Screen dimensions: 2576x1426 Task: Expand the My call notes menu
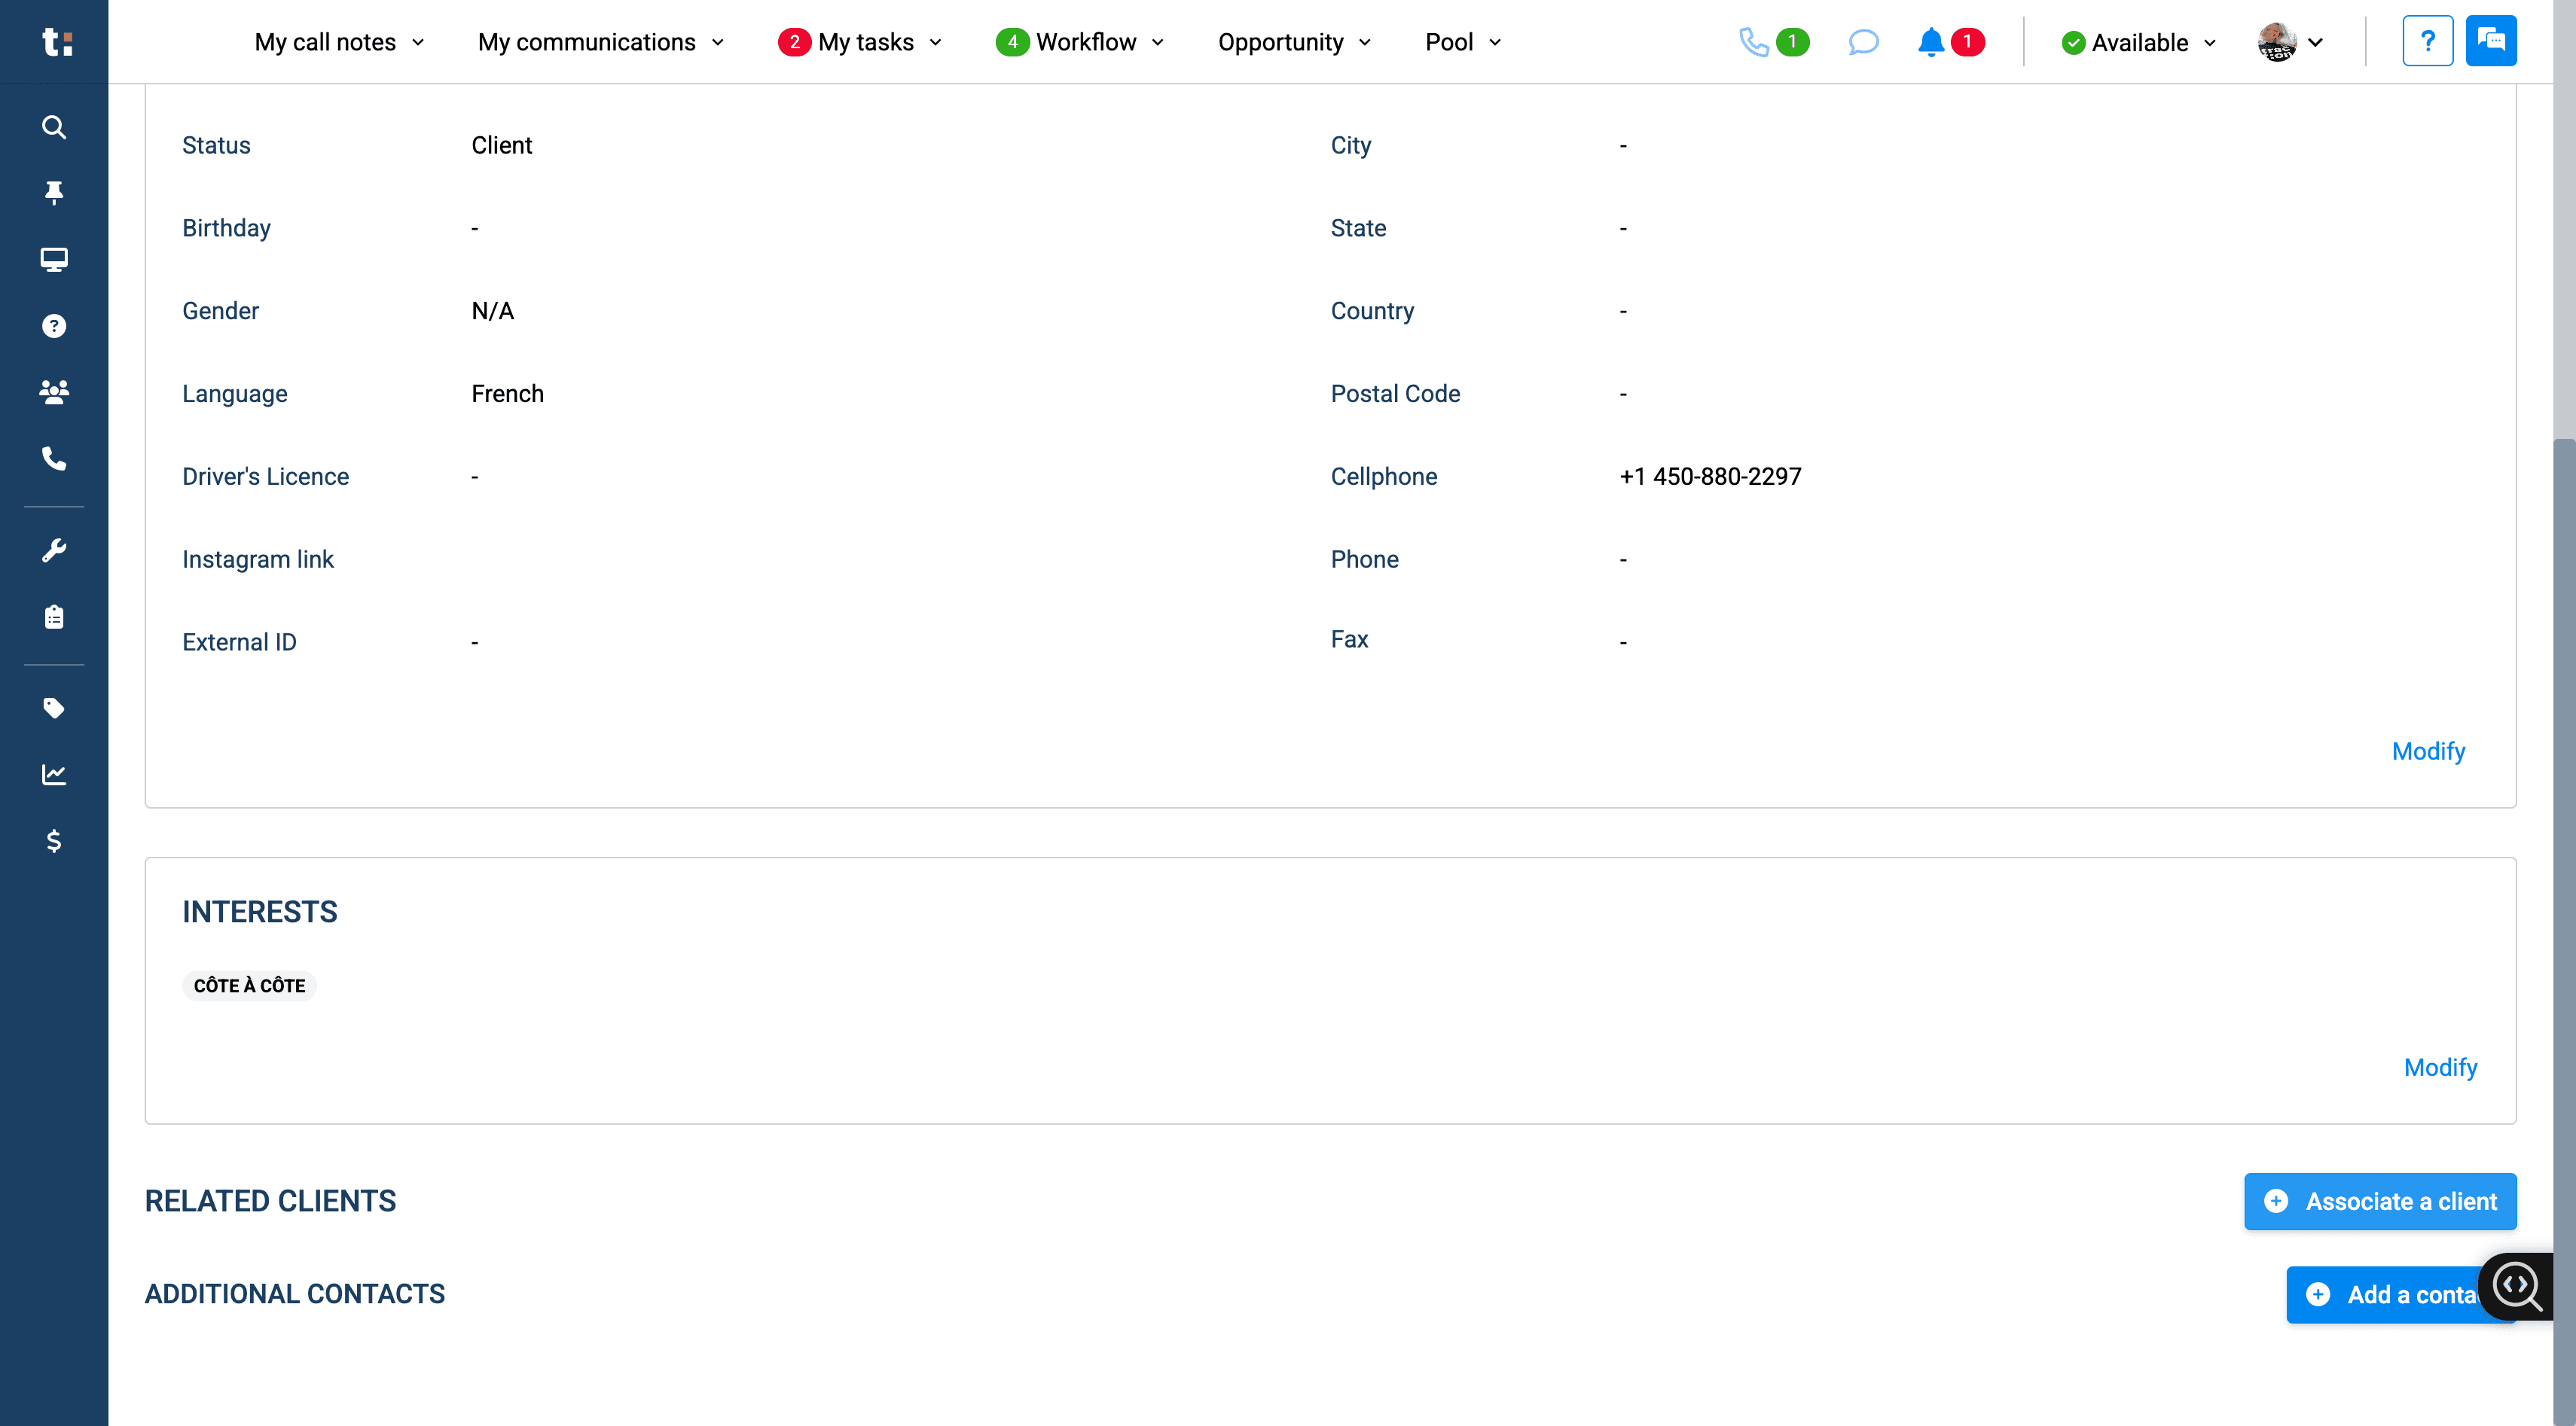click(339, 42)
